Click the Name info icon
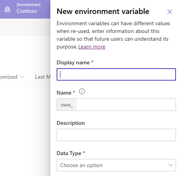The image size is (181, 176). coord(82,91)
